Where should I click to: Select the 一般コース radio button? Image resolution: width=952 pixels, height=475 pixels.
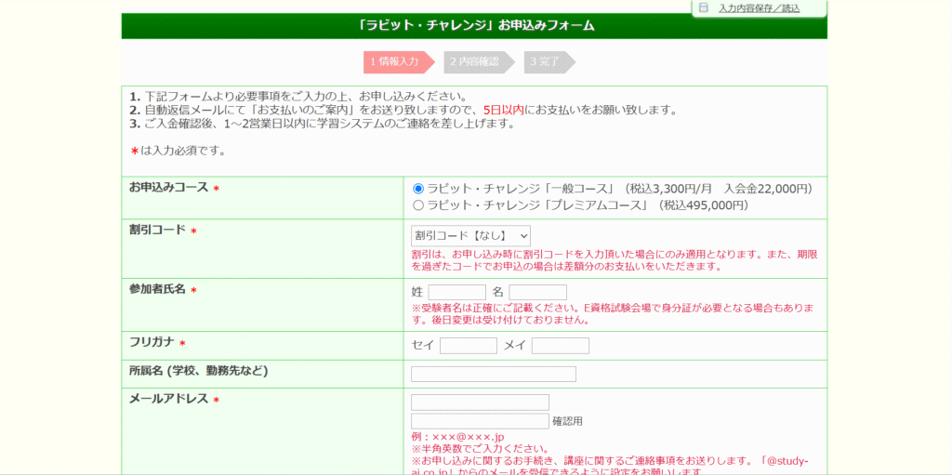418,189
